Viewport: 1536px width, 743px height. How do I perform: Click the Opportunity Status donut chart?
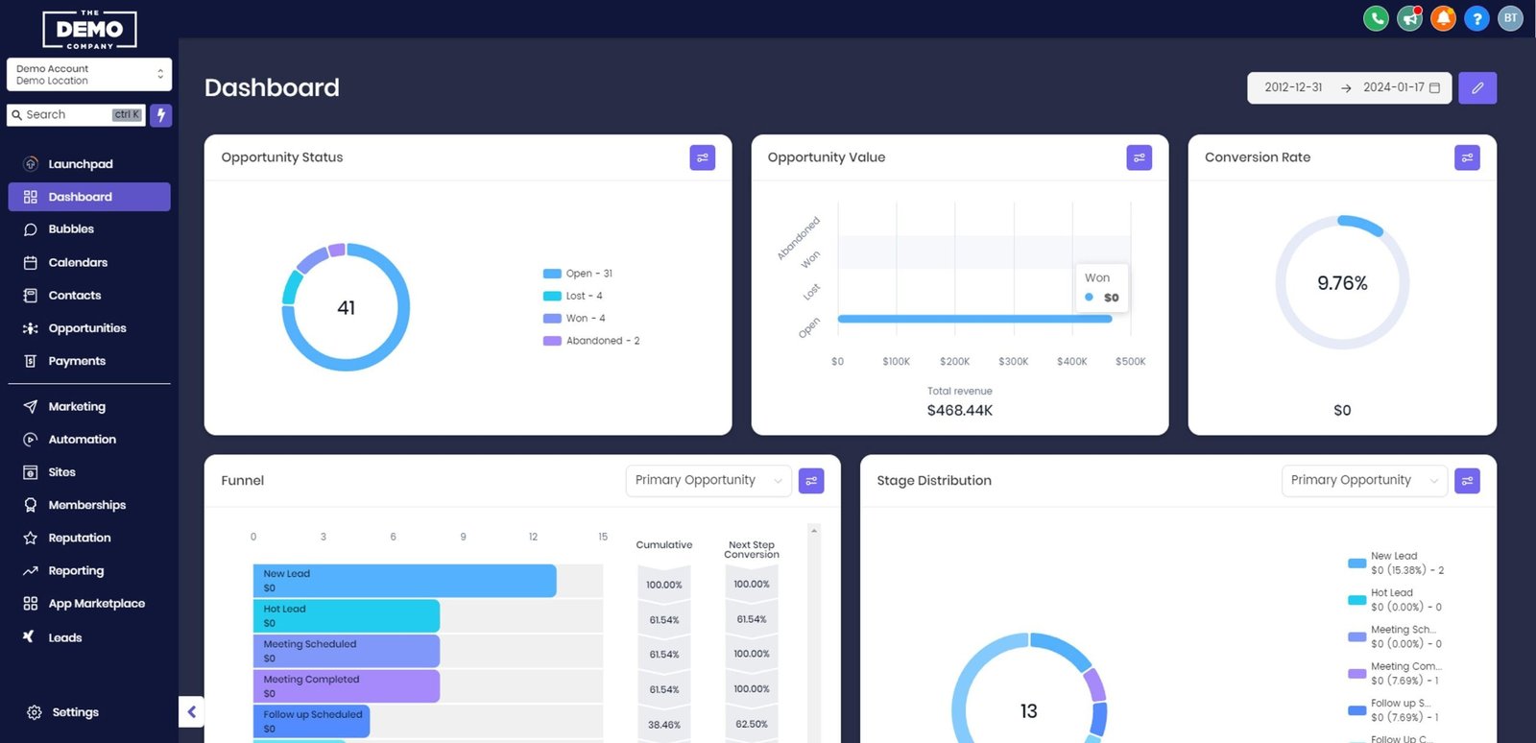[346, 307]
